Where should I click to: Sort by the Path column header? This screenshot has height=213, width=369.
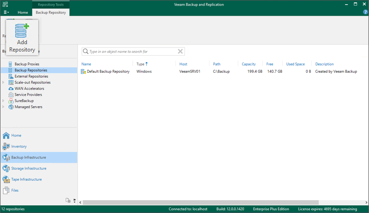click(x=216, y=64)
